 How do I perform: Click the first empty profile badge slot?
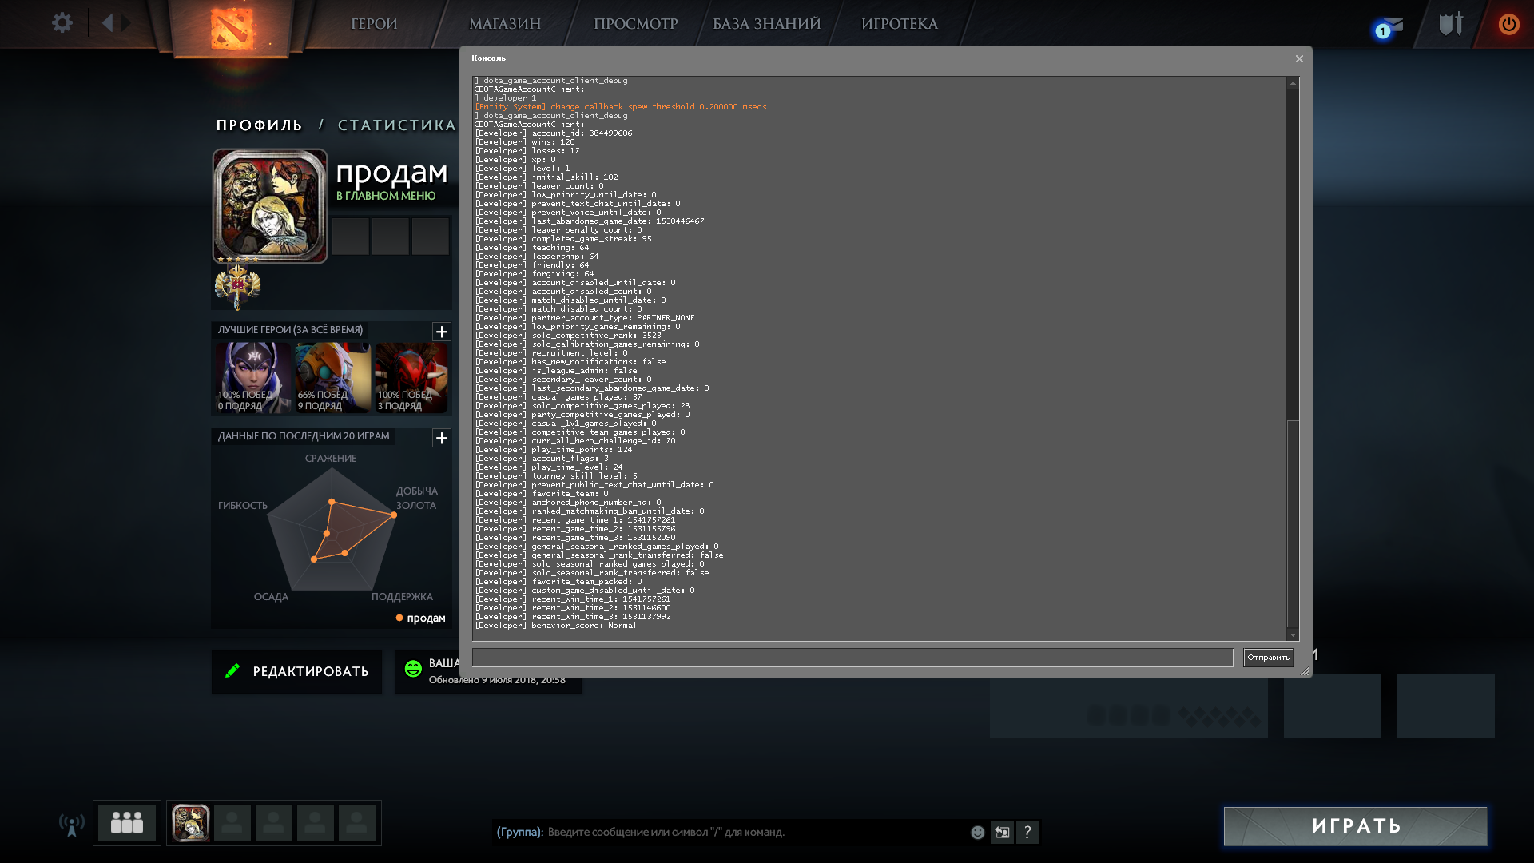(x=350, y=237)
